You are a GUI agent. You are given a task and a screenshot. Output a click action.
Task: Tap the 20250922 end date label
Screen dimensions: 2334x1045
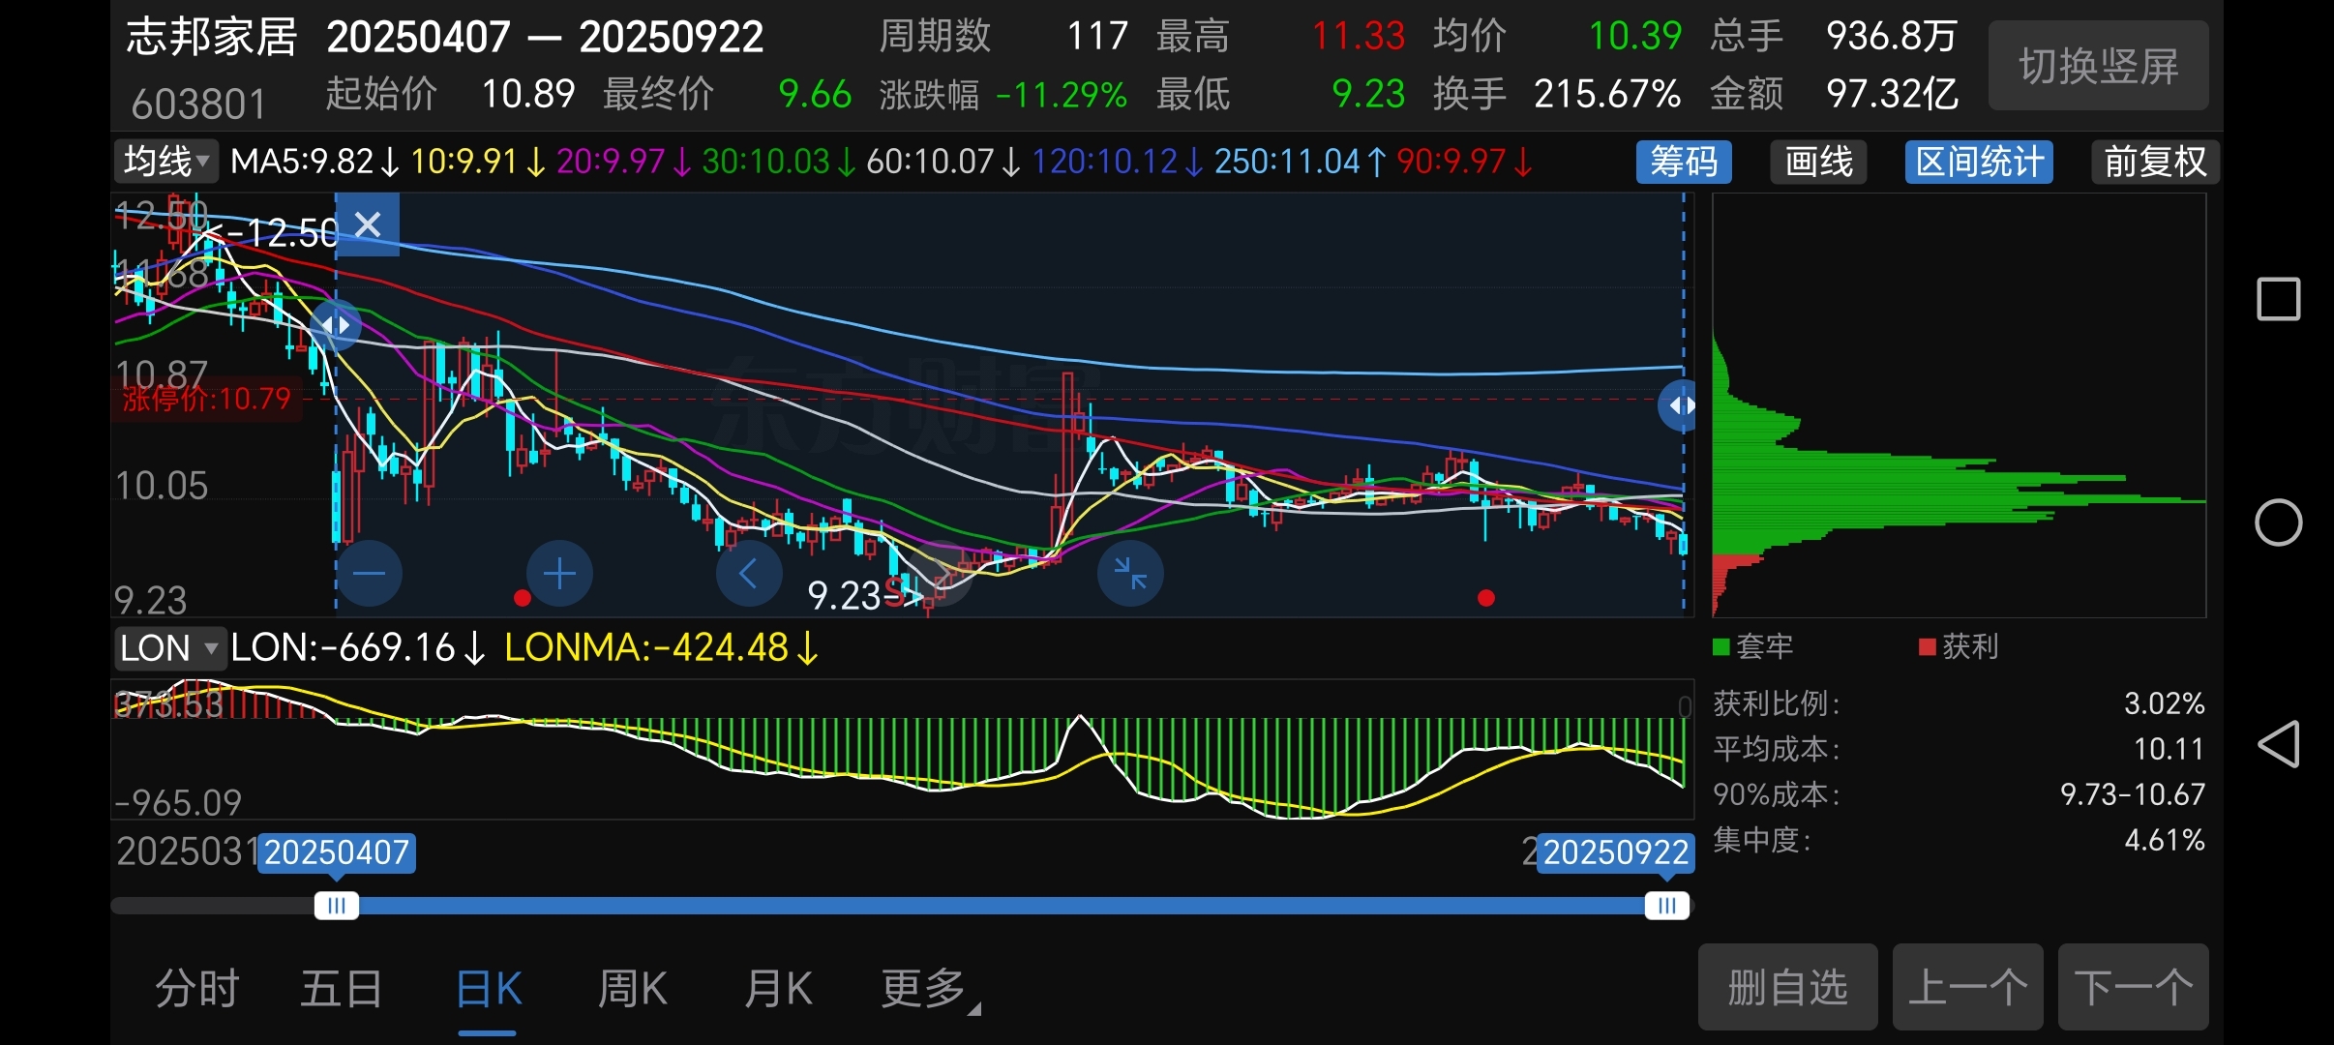pyautogui.click(x=1616, y=852)
